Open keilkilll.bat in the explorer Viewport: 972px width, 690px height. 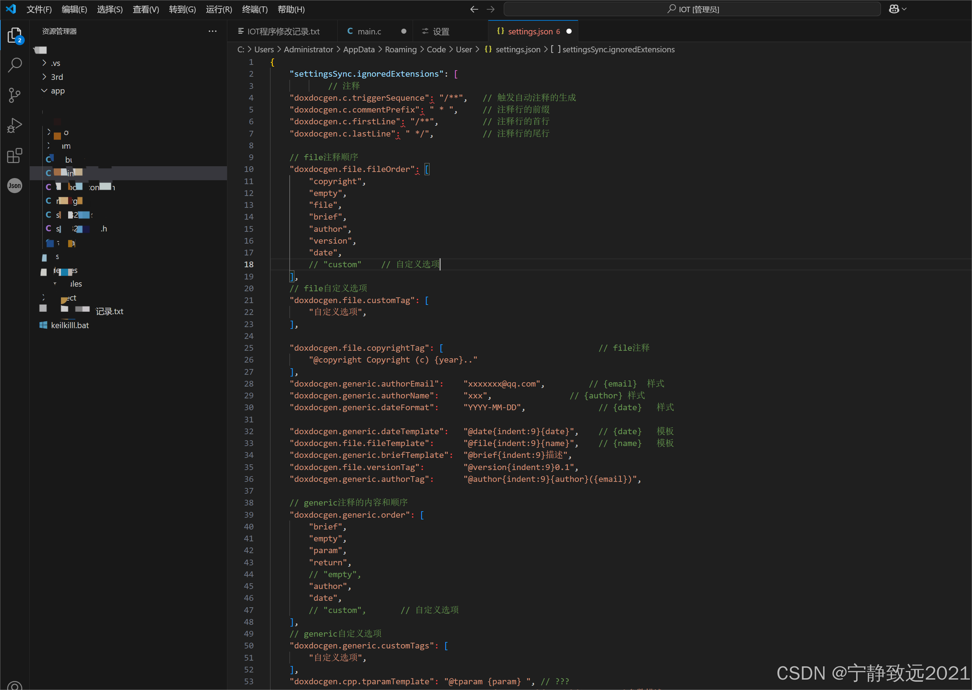pos(70,325)
